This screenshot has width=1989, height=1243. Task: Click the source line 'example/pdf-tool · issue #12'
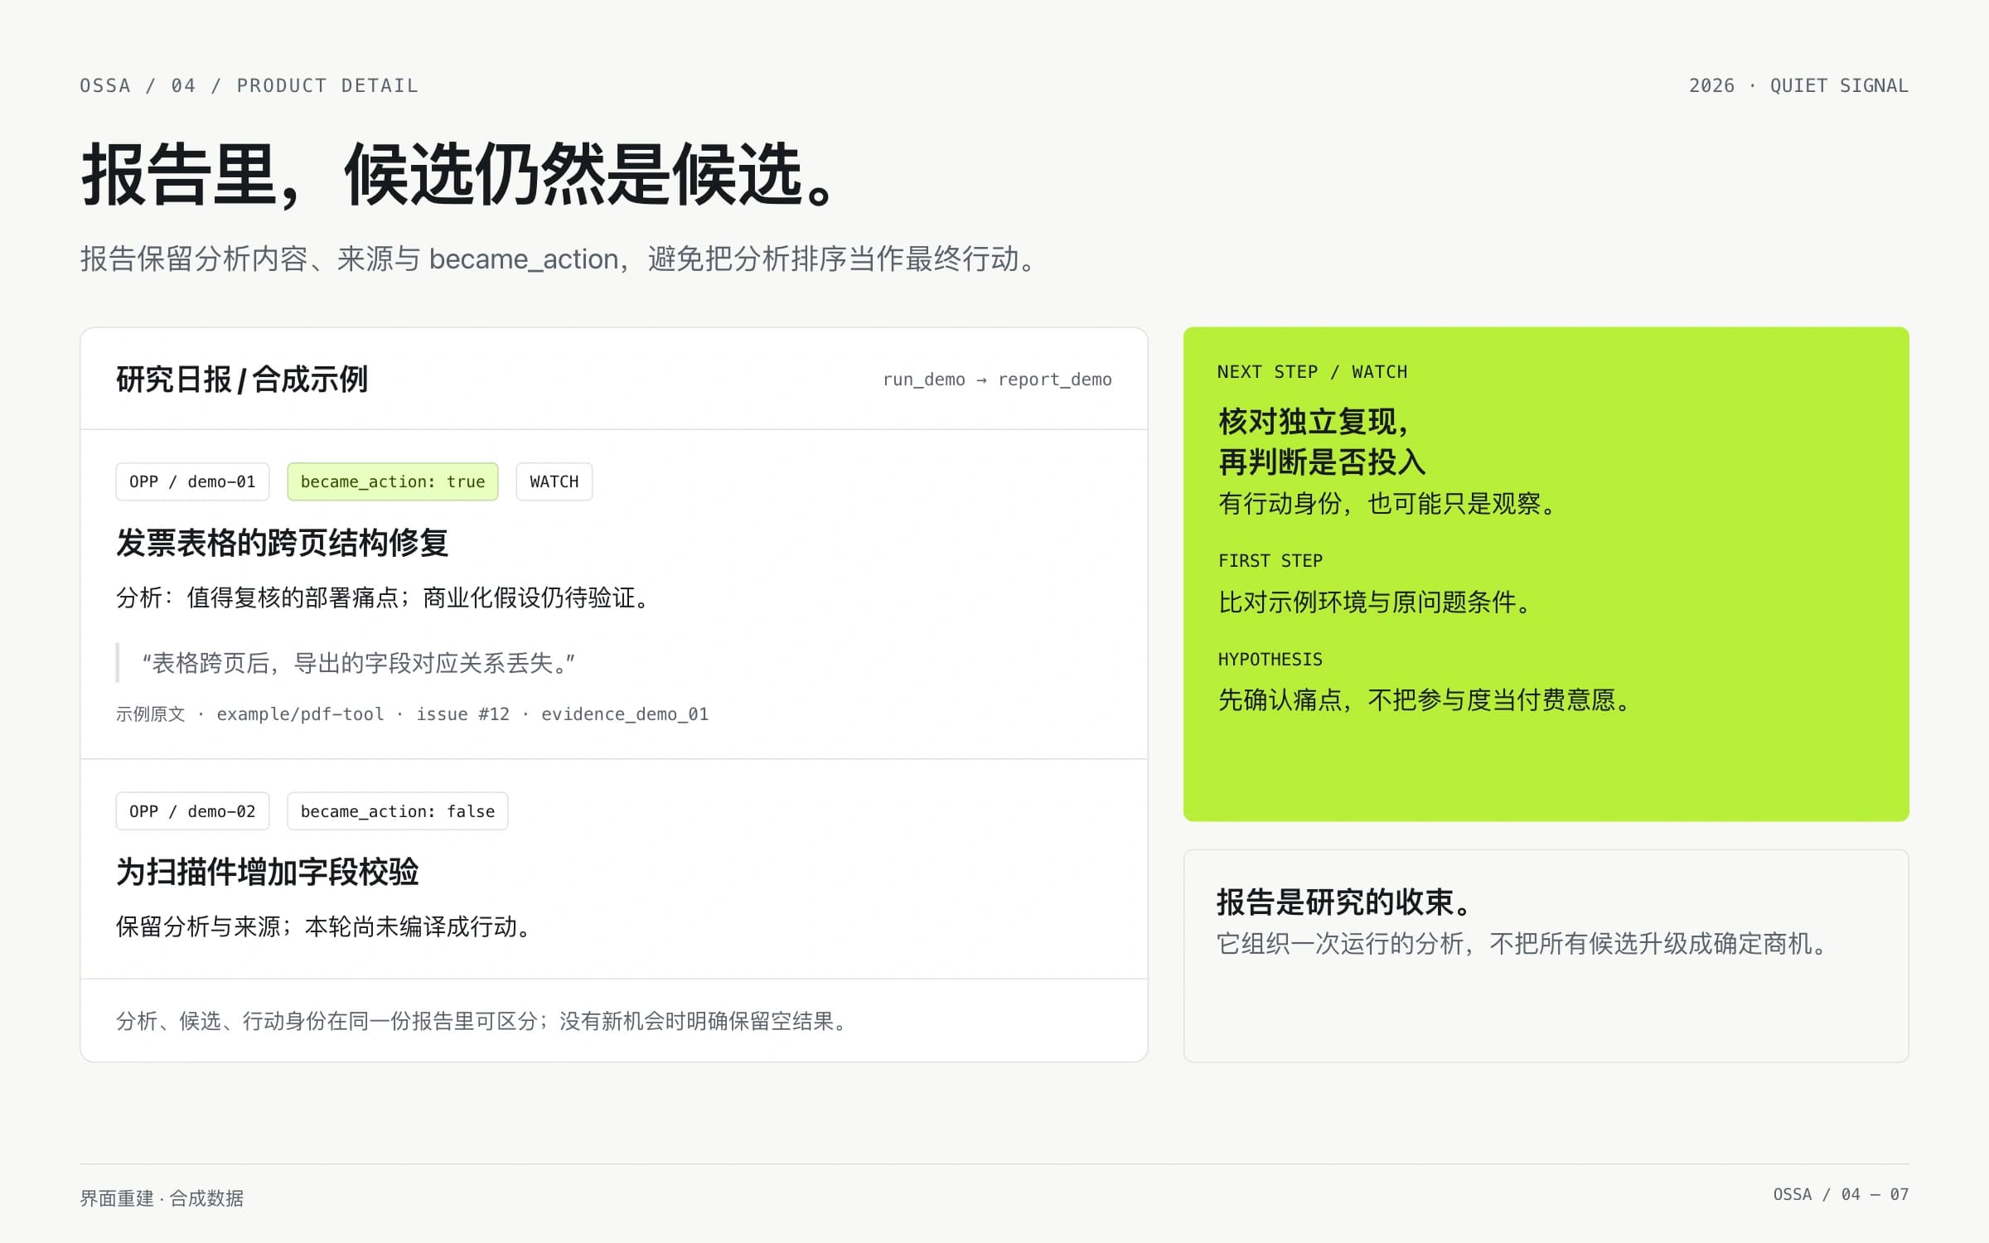363,714
